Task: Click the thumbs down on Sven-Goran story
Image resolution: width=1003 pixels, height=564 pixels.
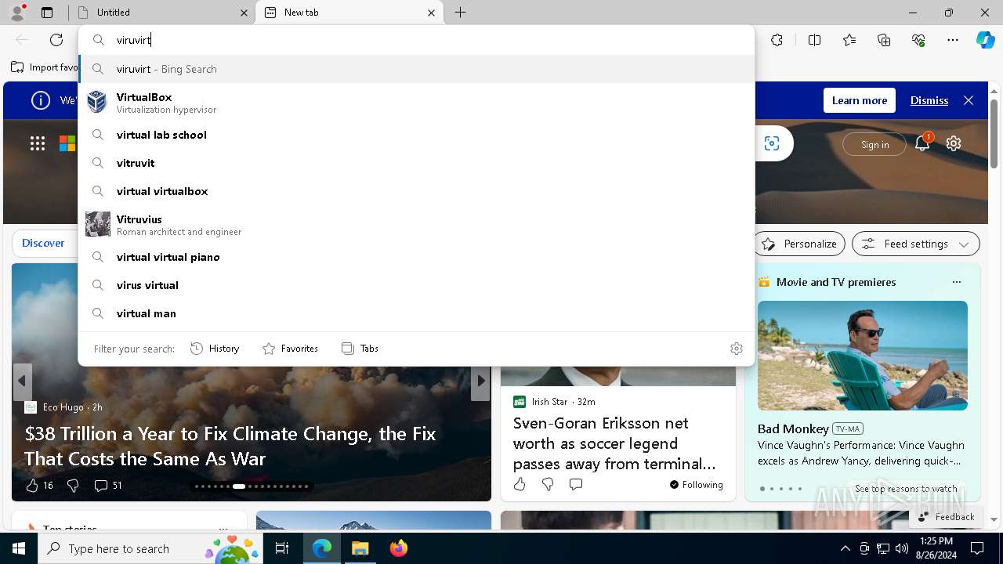Action: [x=548, y=484]
